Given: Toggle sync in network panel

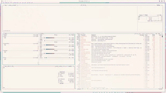Looking at the screenshot, I should click(x=57, y=66).
